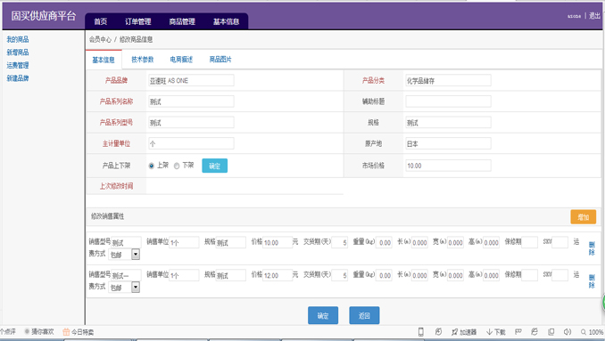This screenshot has width=605, height=341.
Task: Open the 首页 menu
Action: tap(101, 21)
